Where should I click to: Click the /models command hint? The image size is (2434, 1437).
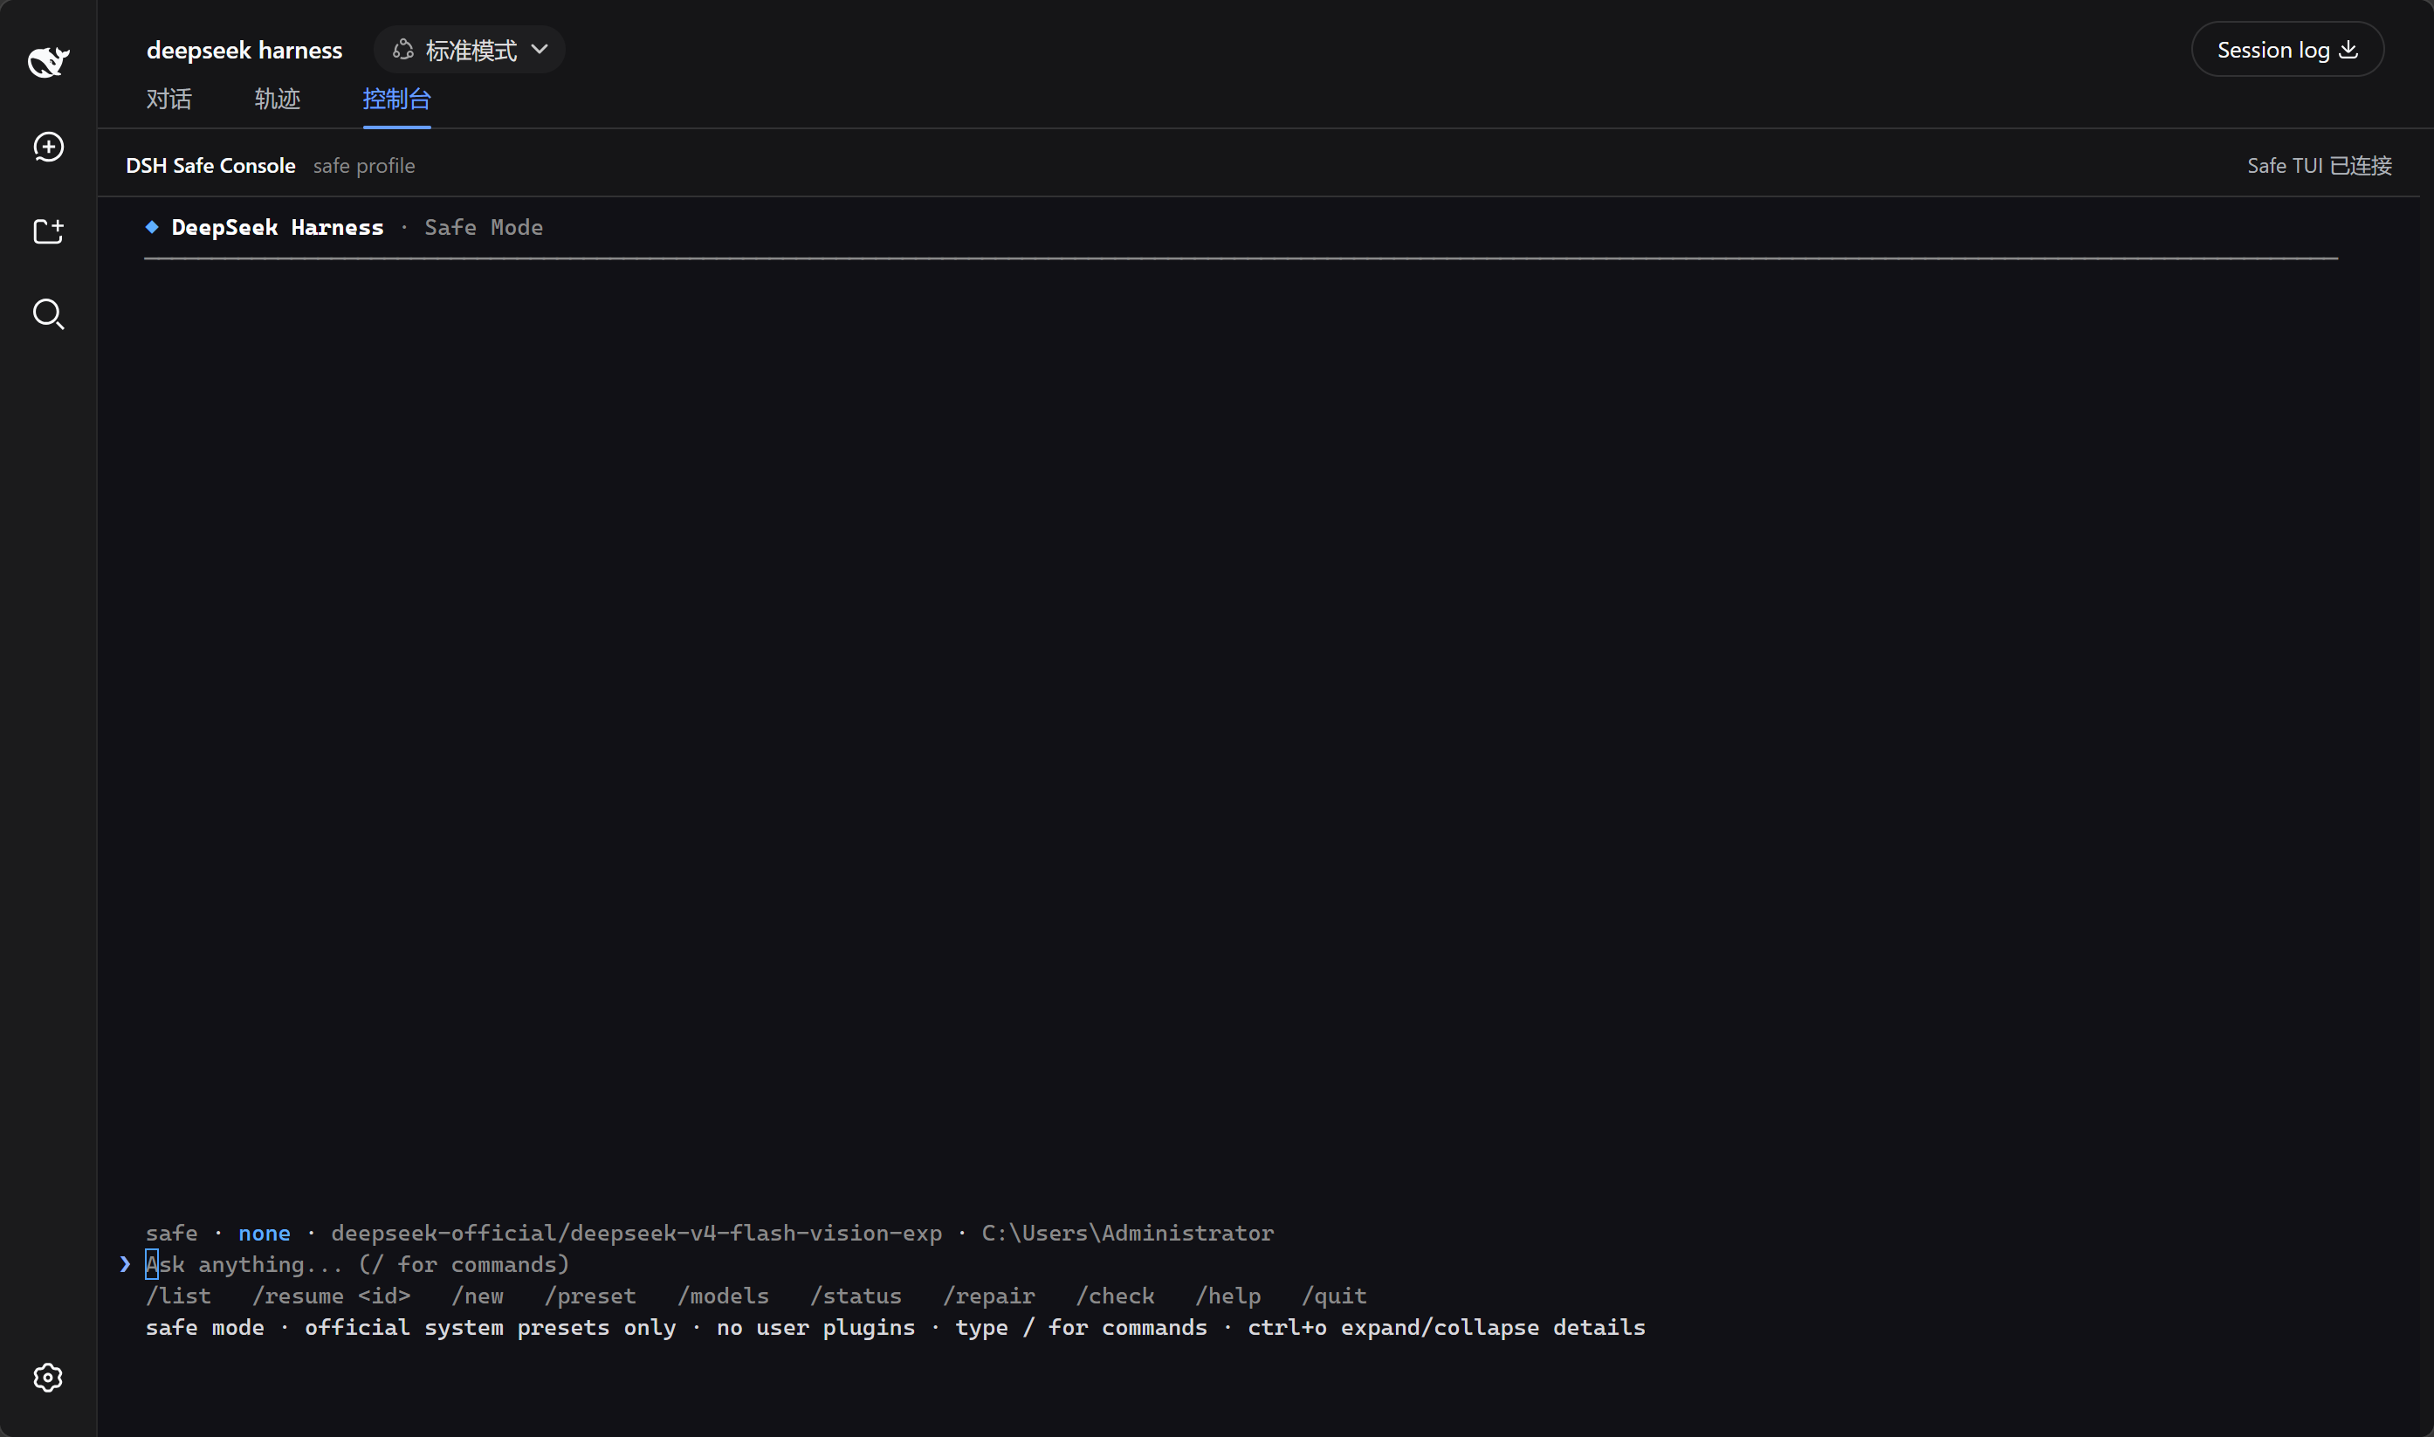tap(723, 1296)
